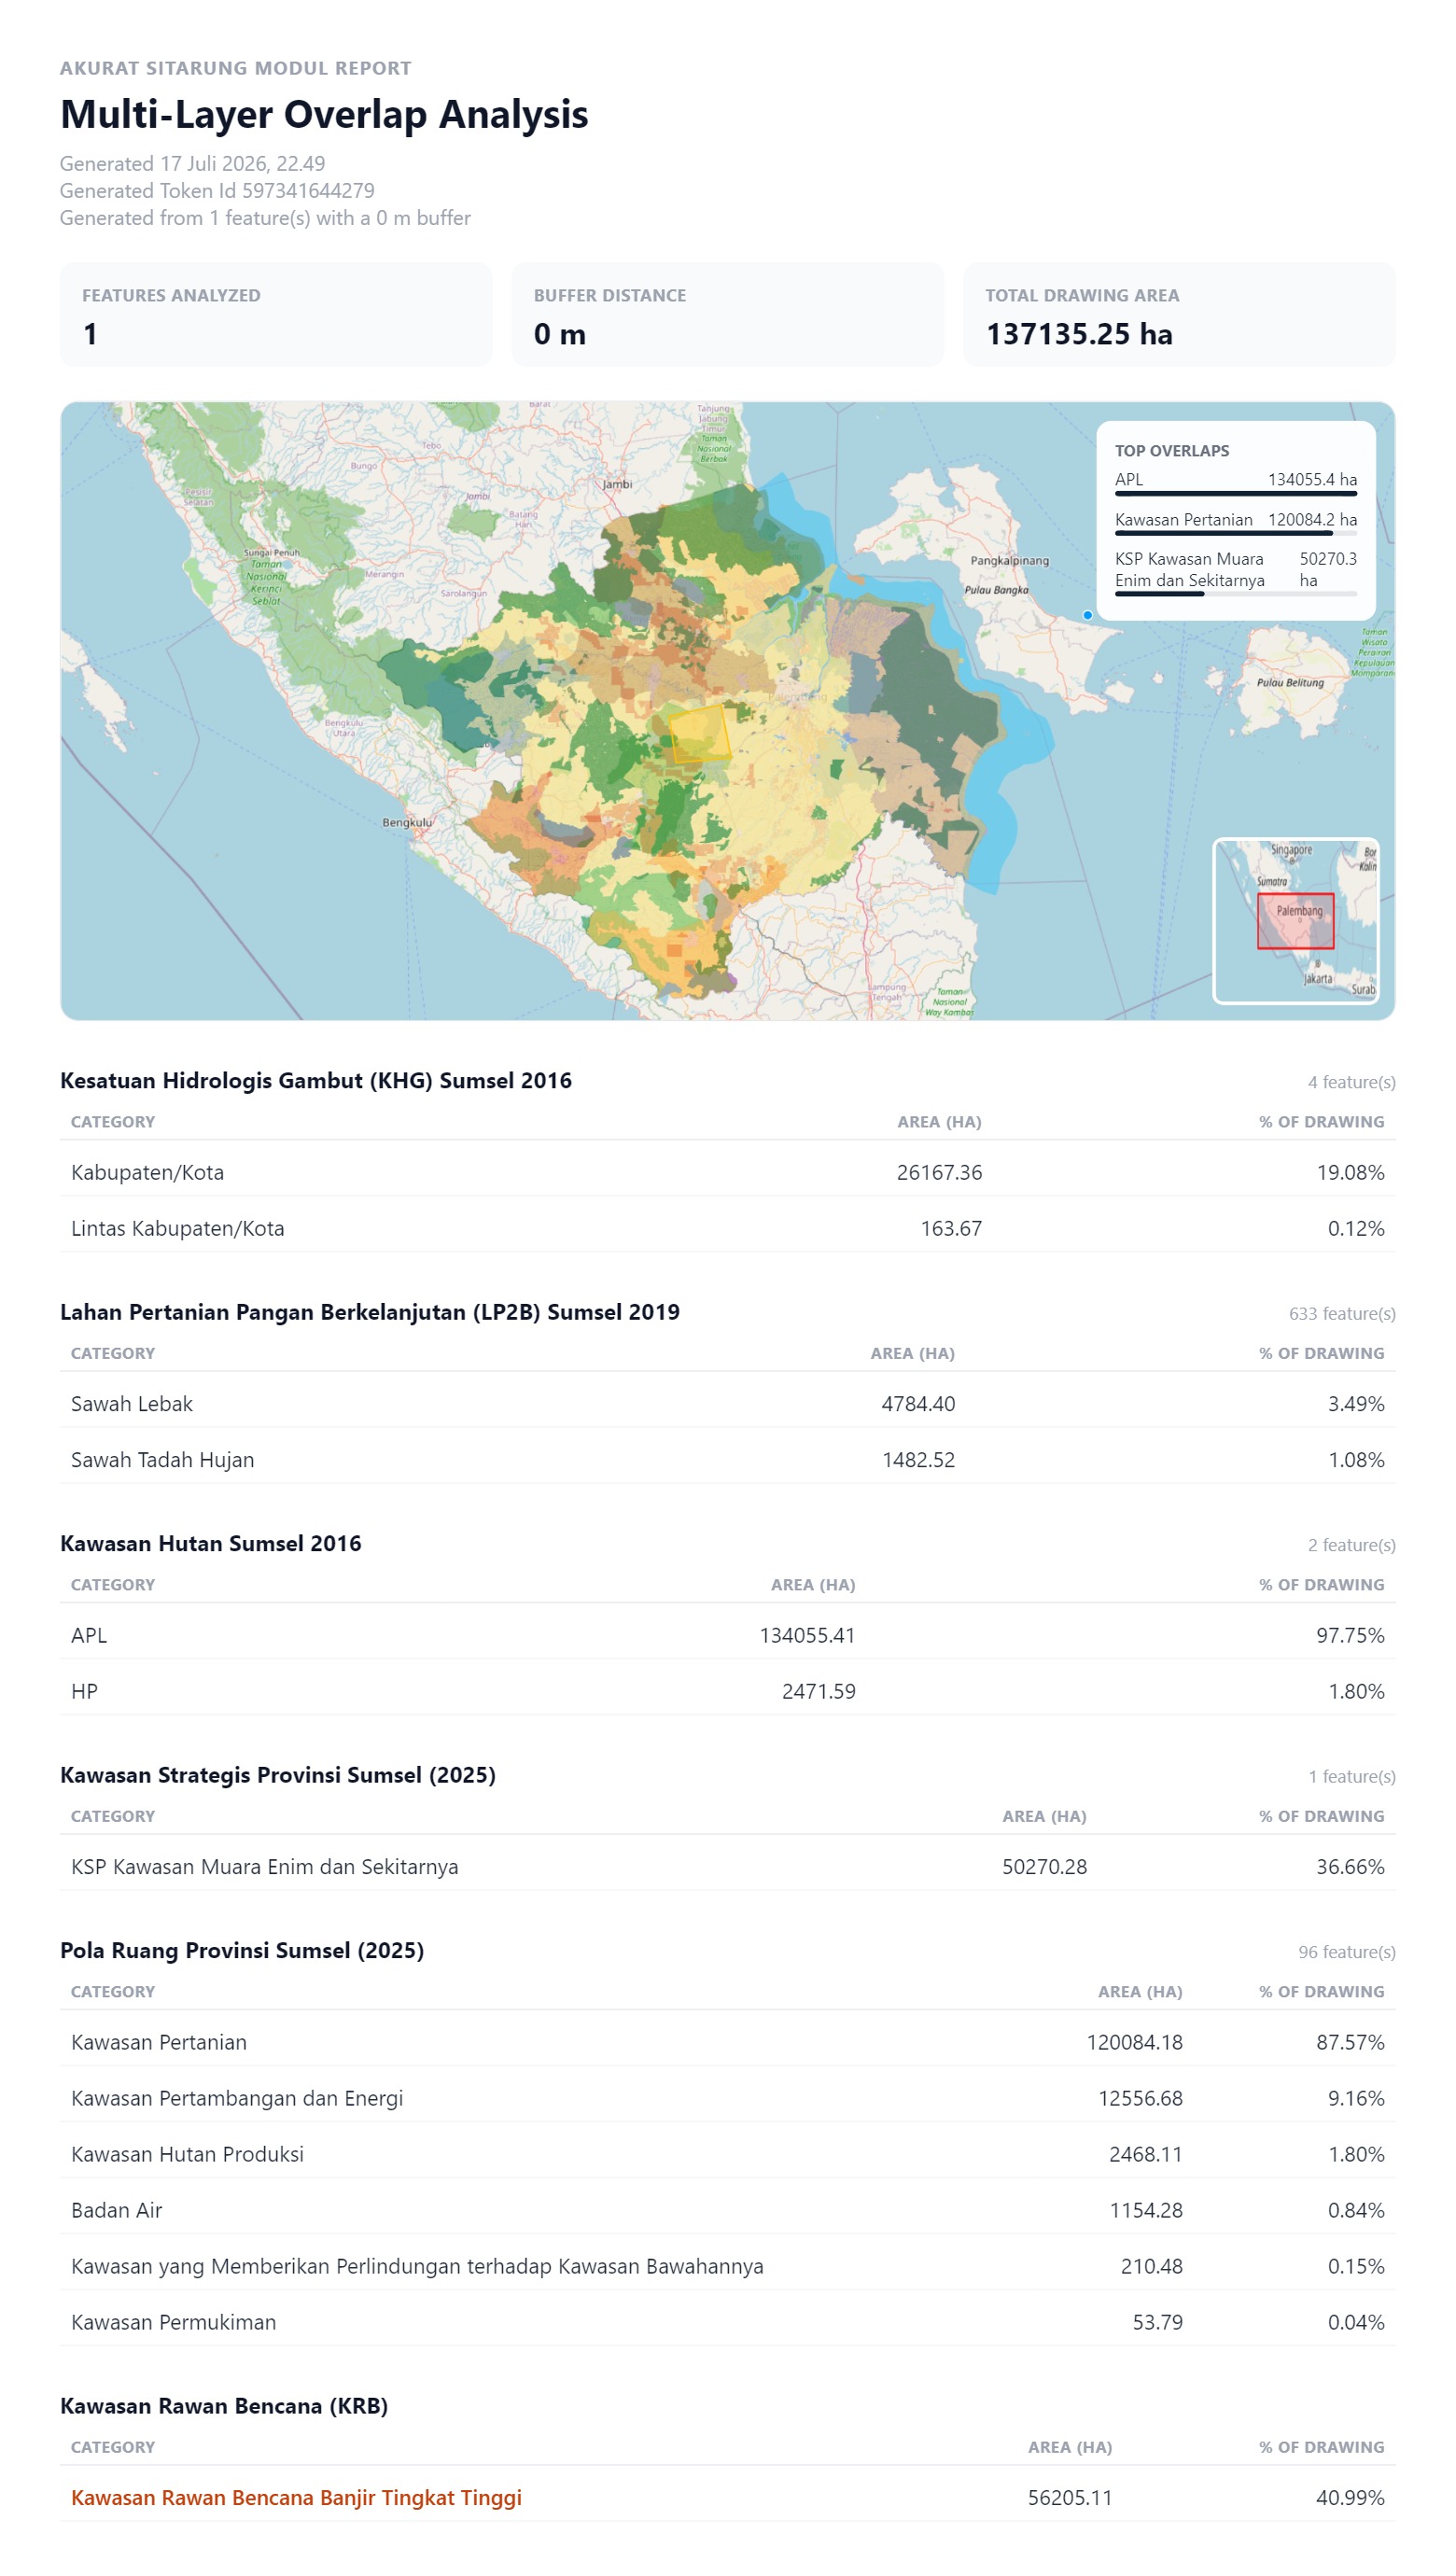Open the inset overview map thumbnail
This screenshot has width=1456, height=2576.
point(1296,920)
